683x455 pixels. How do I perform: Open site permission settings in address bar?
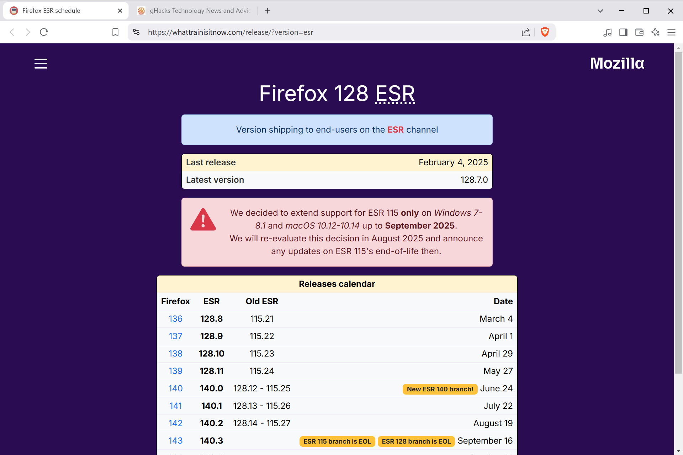click(136, 32)
